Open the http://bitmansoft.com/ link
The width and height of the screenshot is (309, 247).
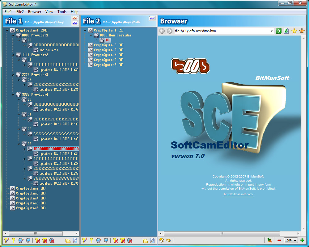pos(239,194)
